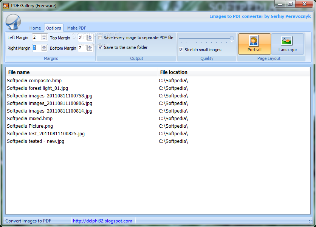
Task: Close the PDF Gallery window
Action: 304,4
